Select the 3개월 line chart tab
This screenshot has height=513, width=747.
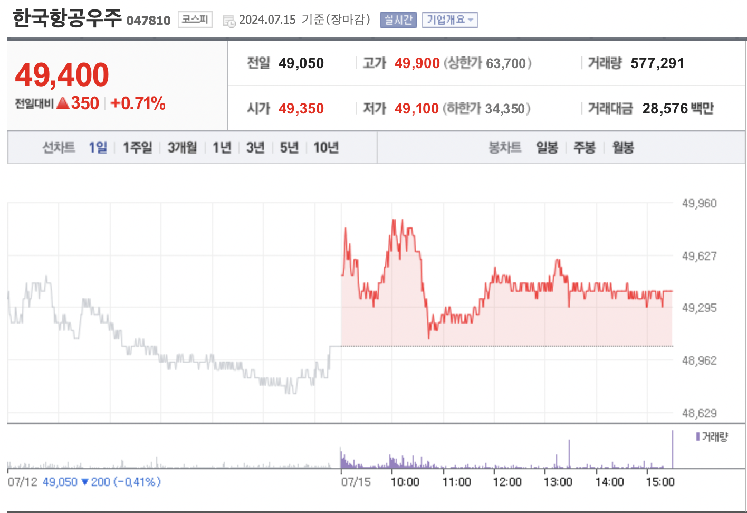pyautogui.click(x=182, y=147)
